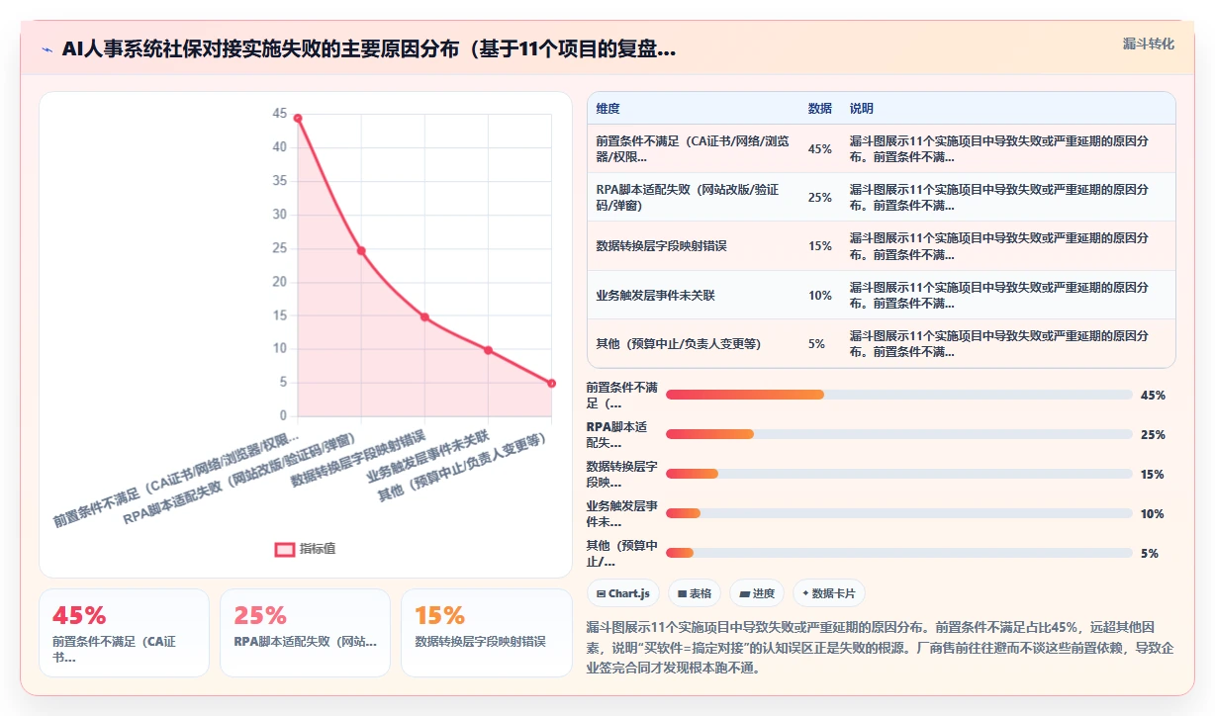This screenshot has width=1215, height=716.
Task: Click the 5% value in the table
Action: click(x=816, y=343)
